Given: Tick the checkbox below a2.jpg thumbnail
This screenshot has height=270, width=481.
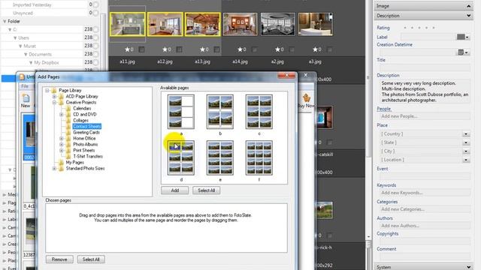Looking at the screenshot, I should point(292,49).
